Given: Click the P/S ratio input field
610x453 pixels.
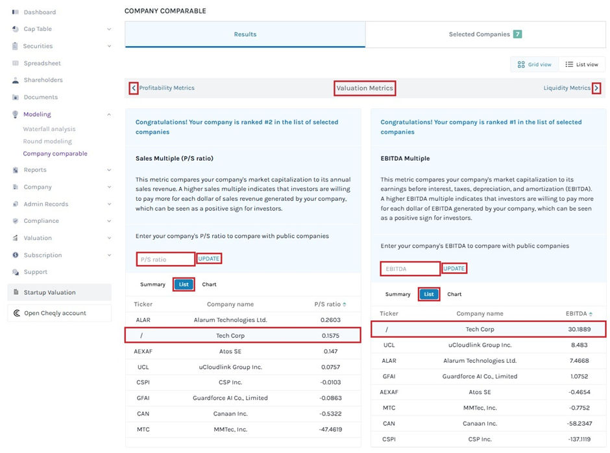Looking at the screenshot, I should click(x=165, y=259).
